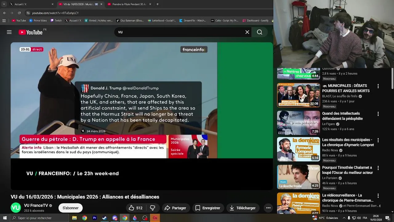394x222 pixels.
Task: Open title 'Quand des intellectuels défendaient la pédophilie'
Action: pyautogui.click(x=342, y=116)
